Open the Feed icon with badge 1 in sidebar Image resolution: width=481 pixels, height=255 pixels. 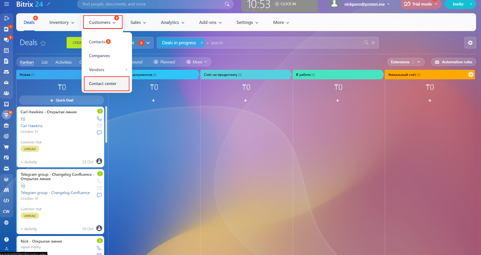tap(6, 29)
